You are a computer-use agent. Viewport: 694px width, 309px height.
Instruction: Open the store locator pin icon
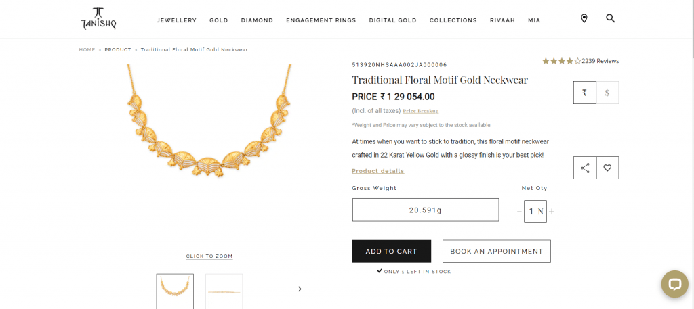click(584, 18)
